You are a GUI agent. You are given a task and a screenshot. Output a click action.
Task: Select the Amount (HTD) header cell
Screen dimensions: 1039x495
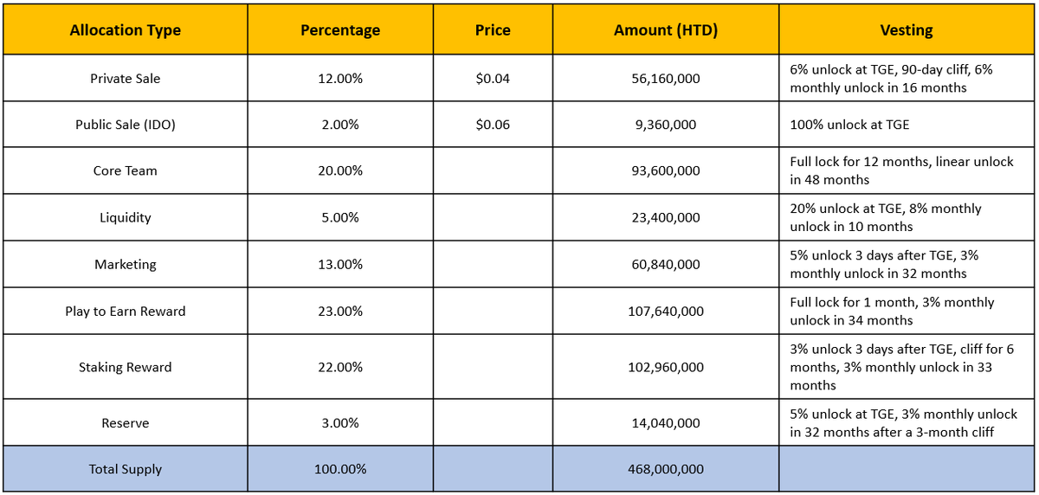(665, 30)
